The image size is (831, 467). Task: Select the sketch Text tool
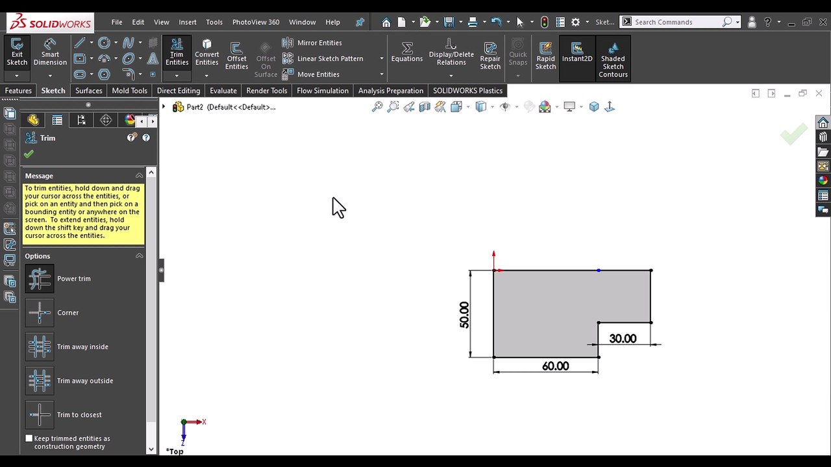[x=153, y=58]
